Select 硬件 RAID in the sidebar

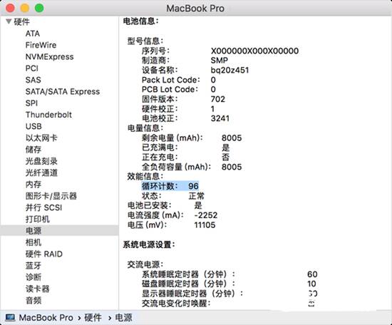click(44, 254)
